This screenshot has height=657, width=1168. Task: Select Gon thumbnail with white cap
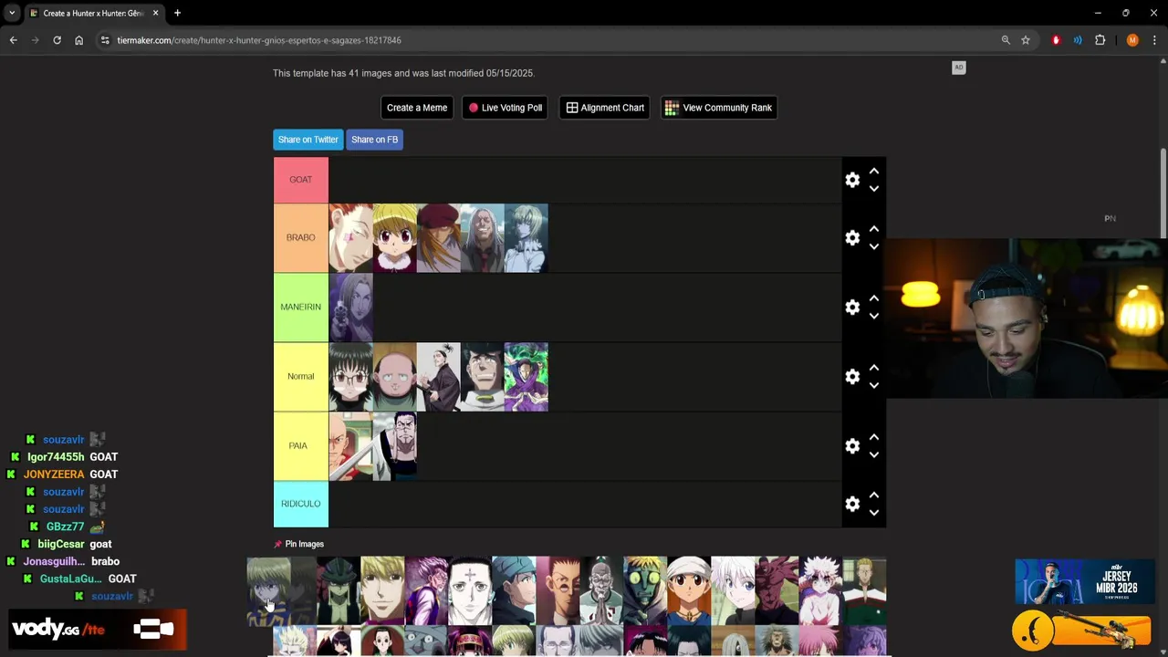point(689,590)
